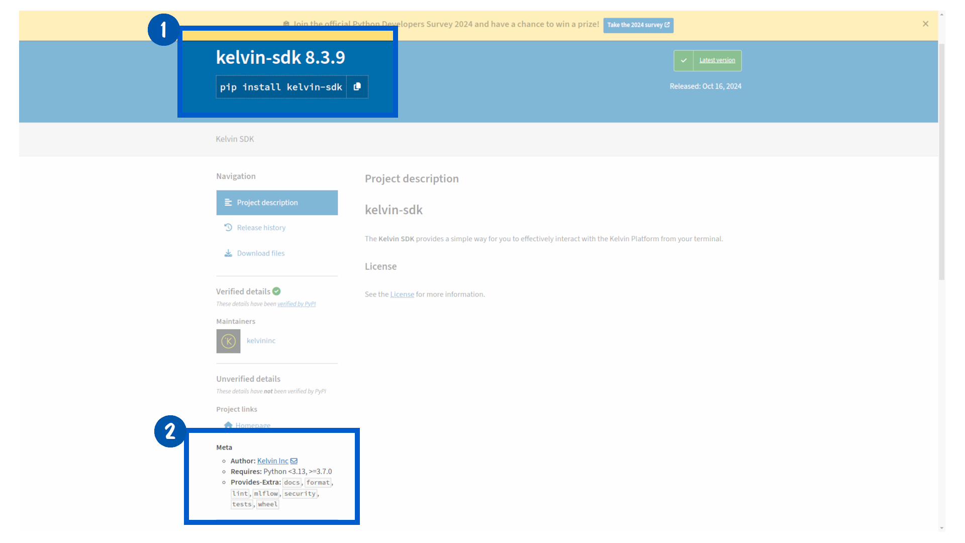This screenshot has height=543, width=965.
Task: Open the License link
Action: [402, 294]
